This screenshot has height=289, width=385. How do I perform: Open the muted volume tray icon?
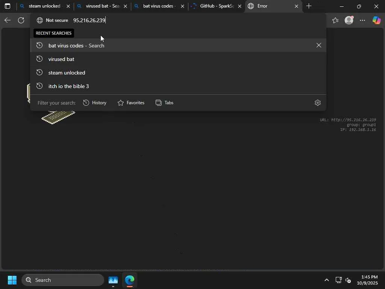click(348, 280)
